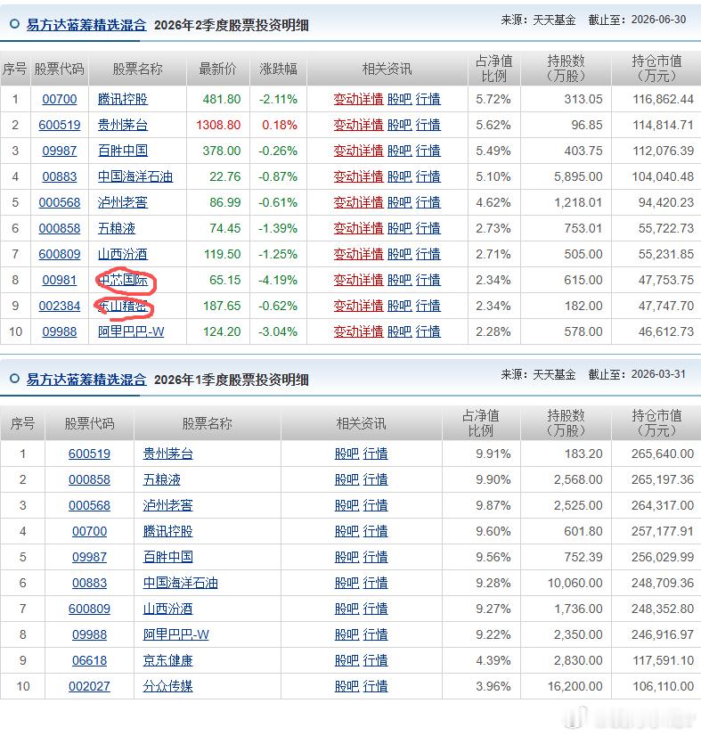Open 变动详情 for 中芯国际 row
The image size is (701, 736).
(x=358, y=280)
